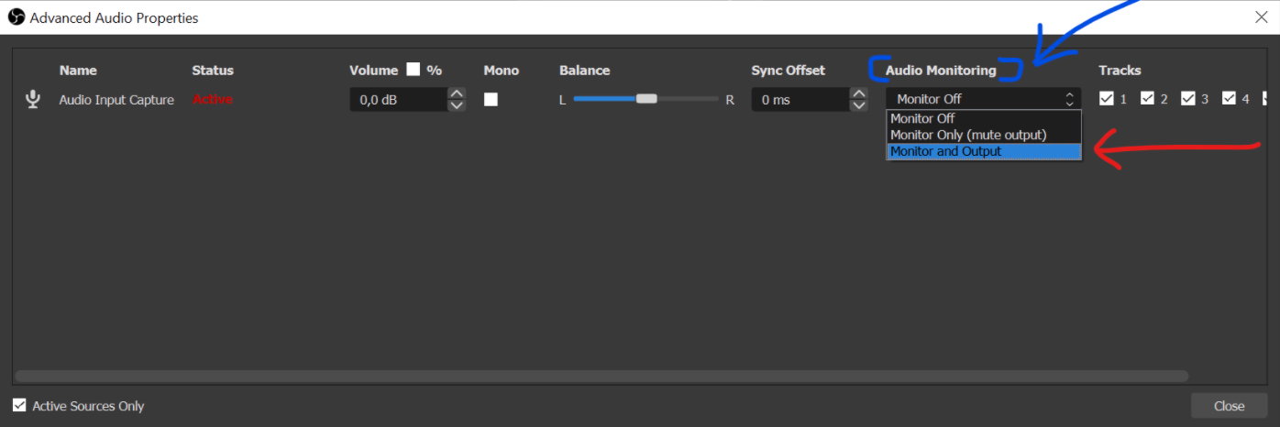Enable the Mono checkbox
The image size is (1280, 427).
pos(491,99)
